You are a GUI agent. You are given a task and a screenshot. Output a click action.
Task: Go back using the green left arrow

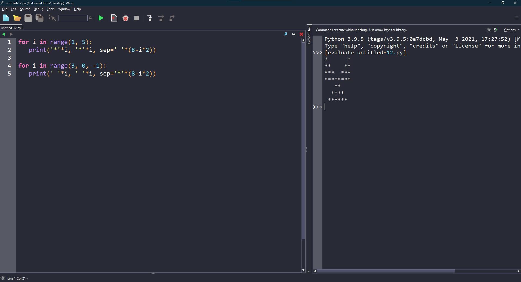[4, 34]
